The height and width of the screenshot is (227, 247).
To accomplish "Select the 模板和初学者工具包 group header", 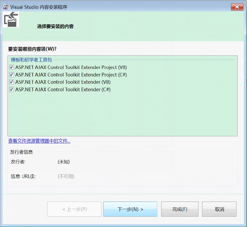I will tap(31, 60).
